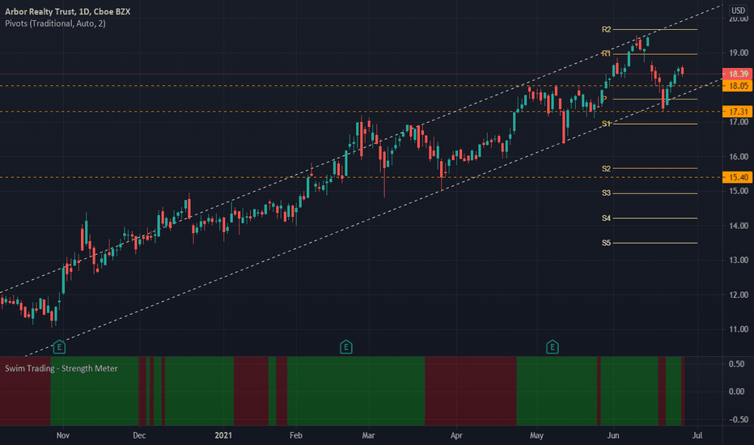Select the R1 pivot level label
Screen dimensions: 754x445
(606, 53)
